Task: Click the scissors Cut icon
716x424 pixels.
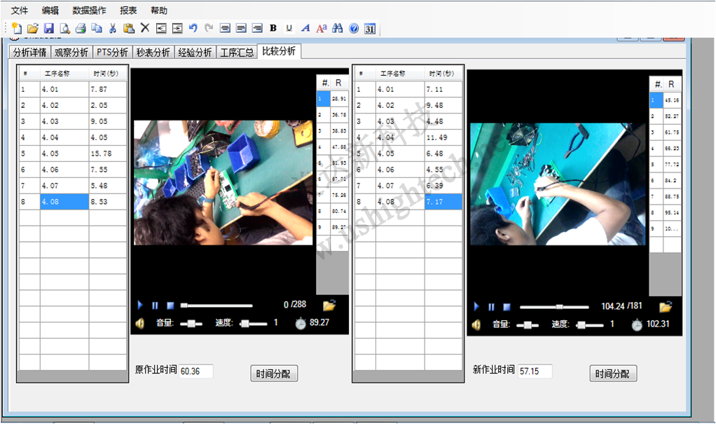Action: 112,28
